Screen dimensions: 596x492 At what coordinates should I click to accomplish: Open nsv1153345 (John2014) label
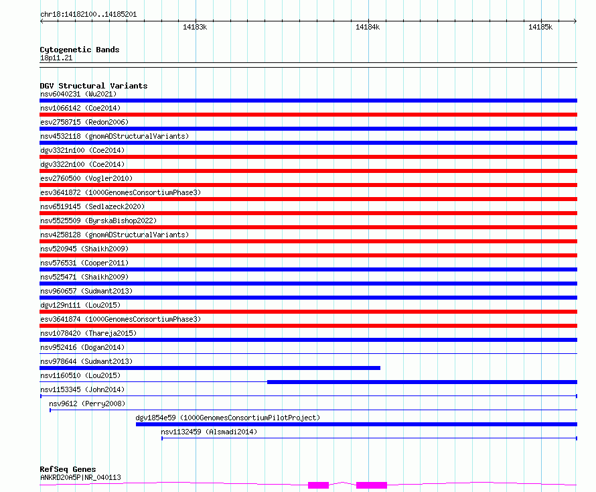pos(82,389)
